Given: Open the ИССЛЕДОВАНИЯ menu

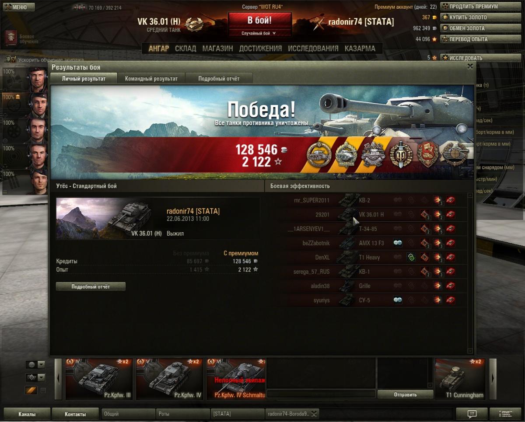Looking at the screenshot, I should (313, 49).
